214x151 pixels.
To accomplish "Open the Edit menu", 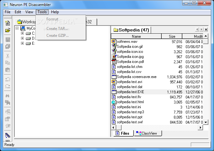I will coord(18,12).
